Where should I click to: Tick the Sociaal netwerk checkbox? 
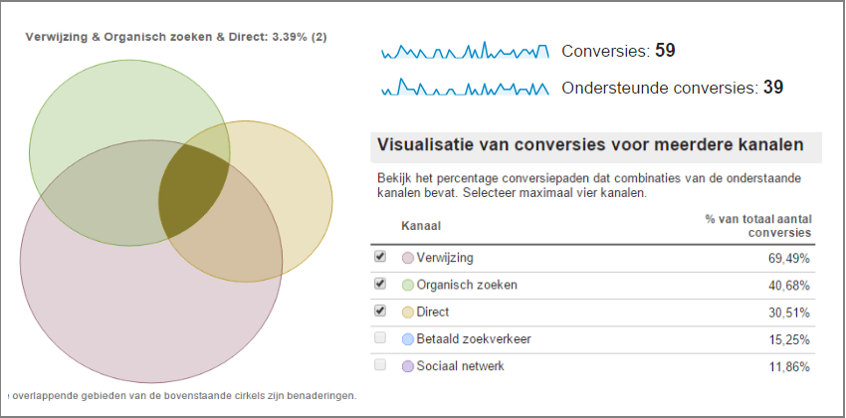tap(380, 365)
